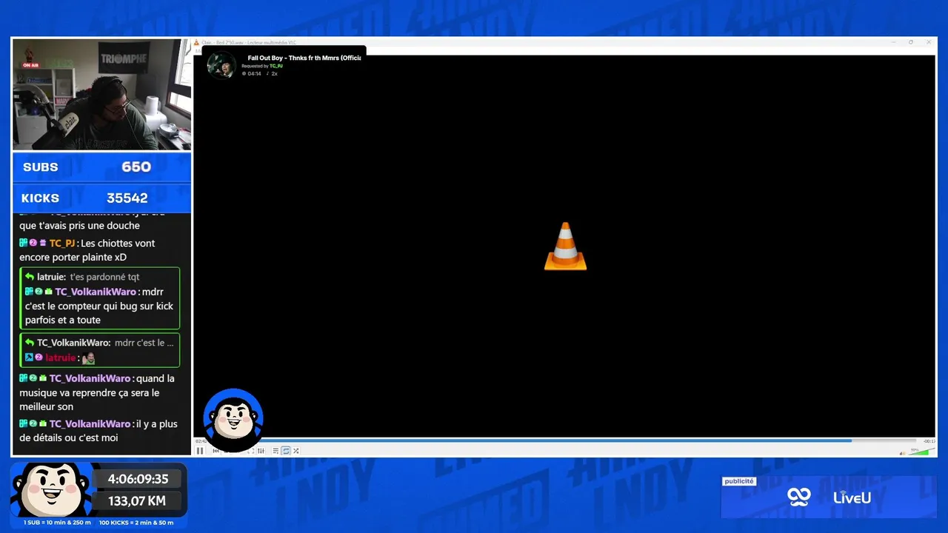Click TC_PJ username in chat

tap(62, 243)
